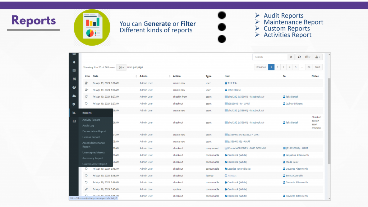Screen dimensions: 368x207
Task: Sort the table by Date column header
Action: (x=96, y=76)
